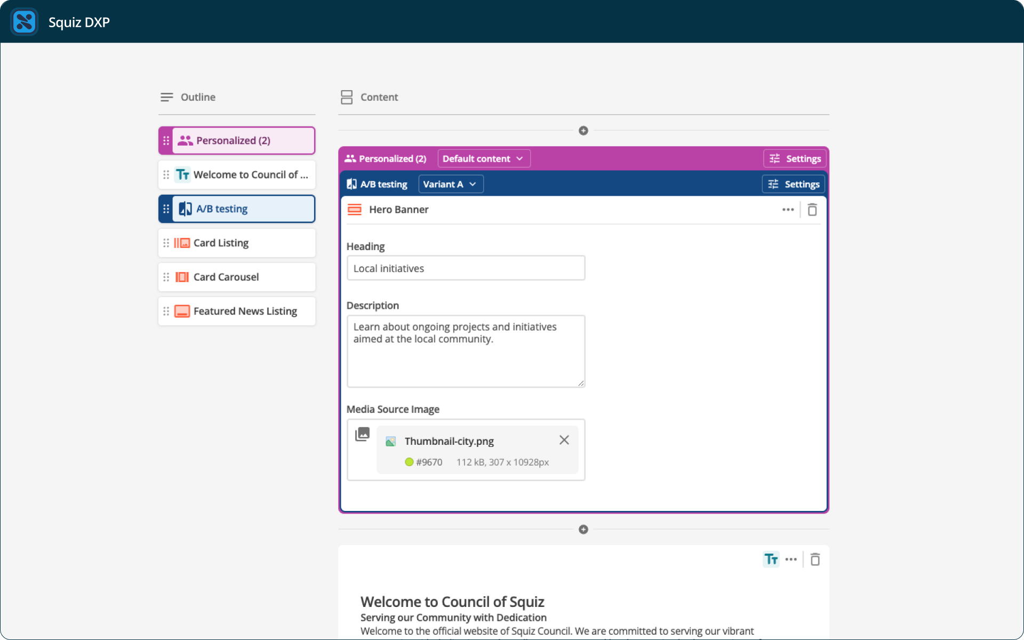This screenshot has width=1024, height=640.
Task: Add a component below the Personalized block
Action: pyautogui.click(x=583, y=530)
